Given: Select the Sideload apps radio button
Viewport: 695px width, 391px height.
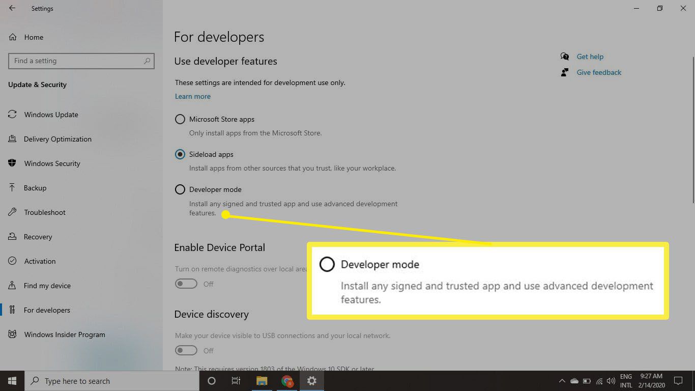Looking at the screenshot, I should pyautogui.click(x=180, y=154).
